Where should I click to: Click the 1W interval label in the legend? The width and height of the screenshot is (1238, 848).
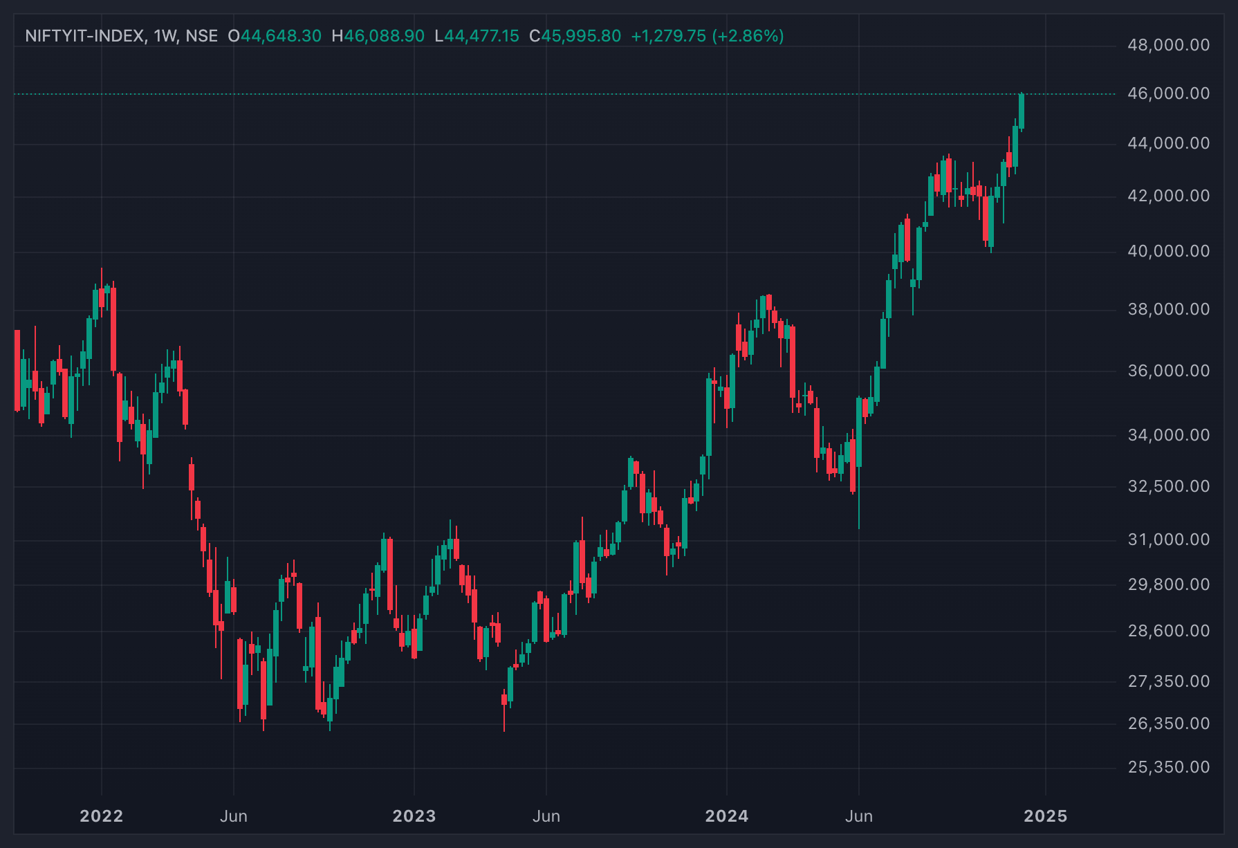(x=165, y=36)
